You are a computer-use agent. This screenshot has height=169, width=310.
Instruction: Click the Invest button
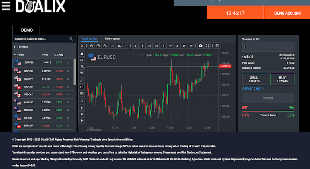[268, 98]
